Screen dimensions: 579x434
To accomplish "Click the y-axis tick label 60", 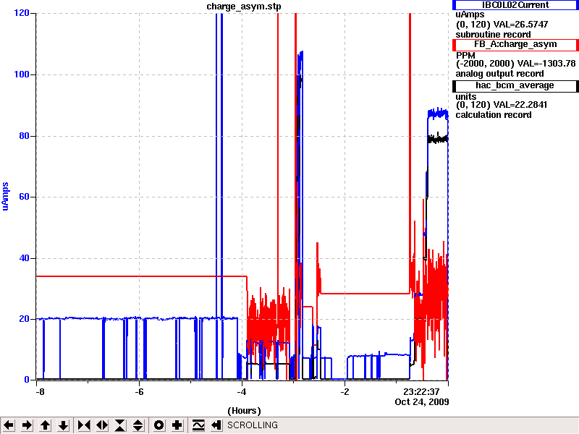I will pos(24,197).
